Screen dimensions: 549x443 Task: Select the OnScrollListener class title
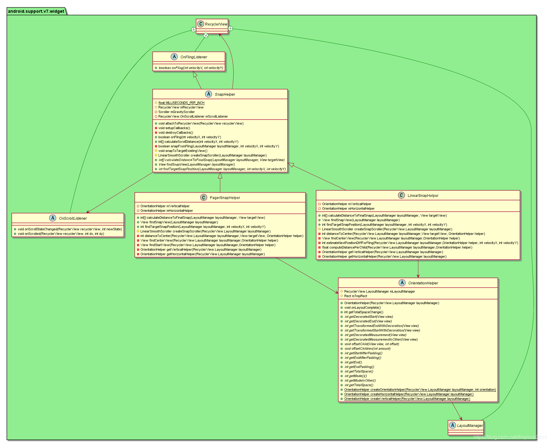point(73,218)
